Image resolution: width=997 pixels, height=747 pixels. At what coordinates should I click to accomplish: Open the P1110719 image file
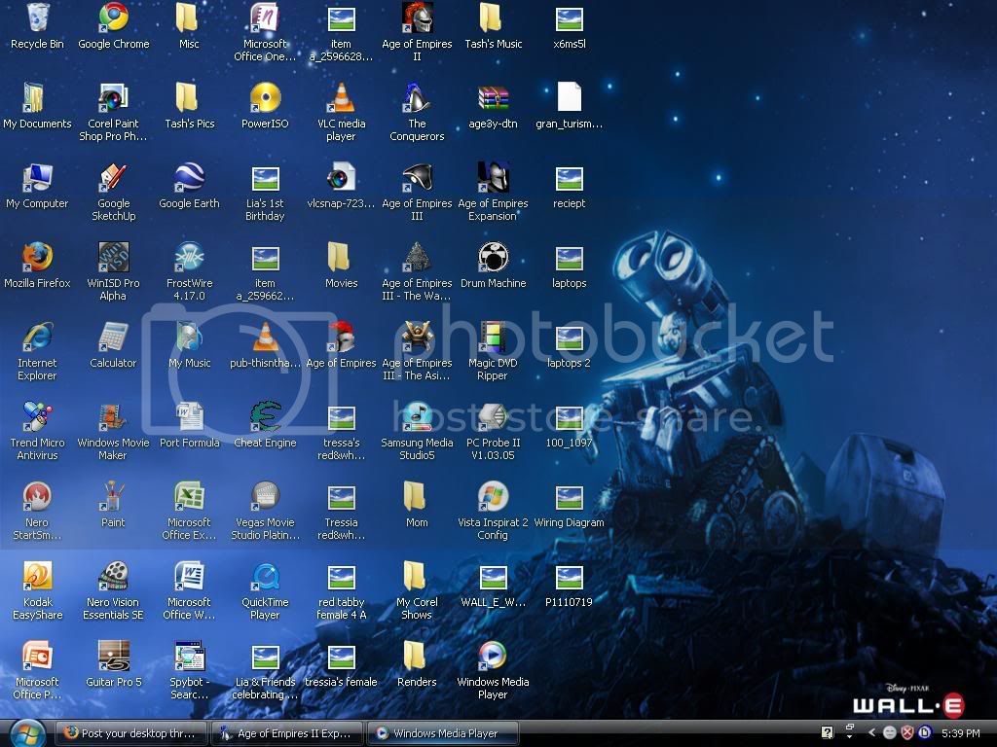coord(569,578)
